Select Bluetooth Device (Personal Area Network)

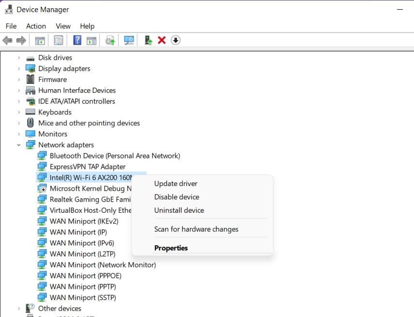(x=115, y=156)
